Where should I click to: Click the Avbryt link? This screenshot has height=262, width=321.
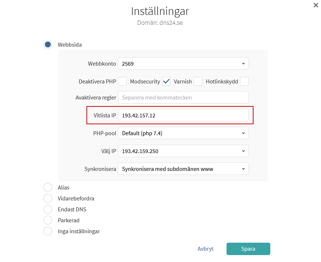click(x=205, y=249)
